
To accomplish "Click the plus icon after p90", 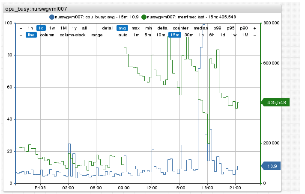I will (254, 28).
